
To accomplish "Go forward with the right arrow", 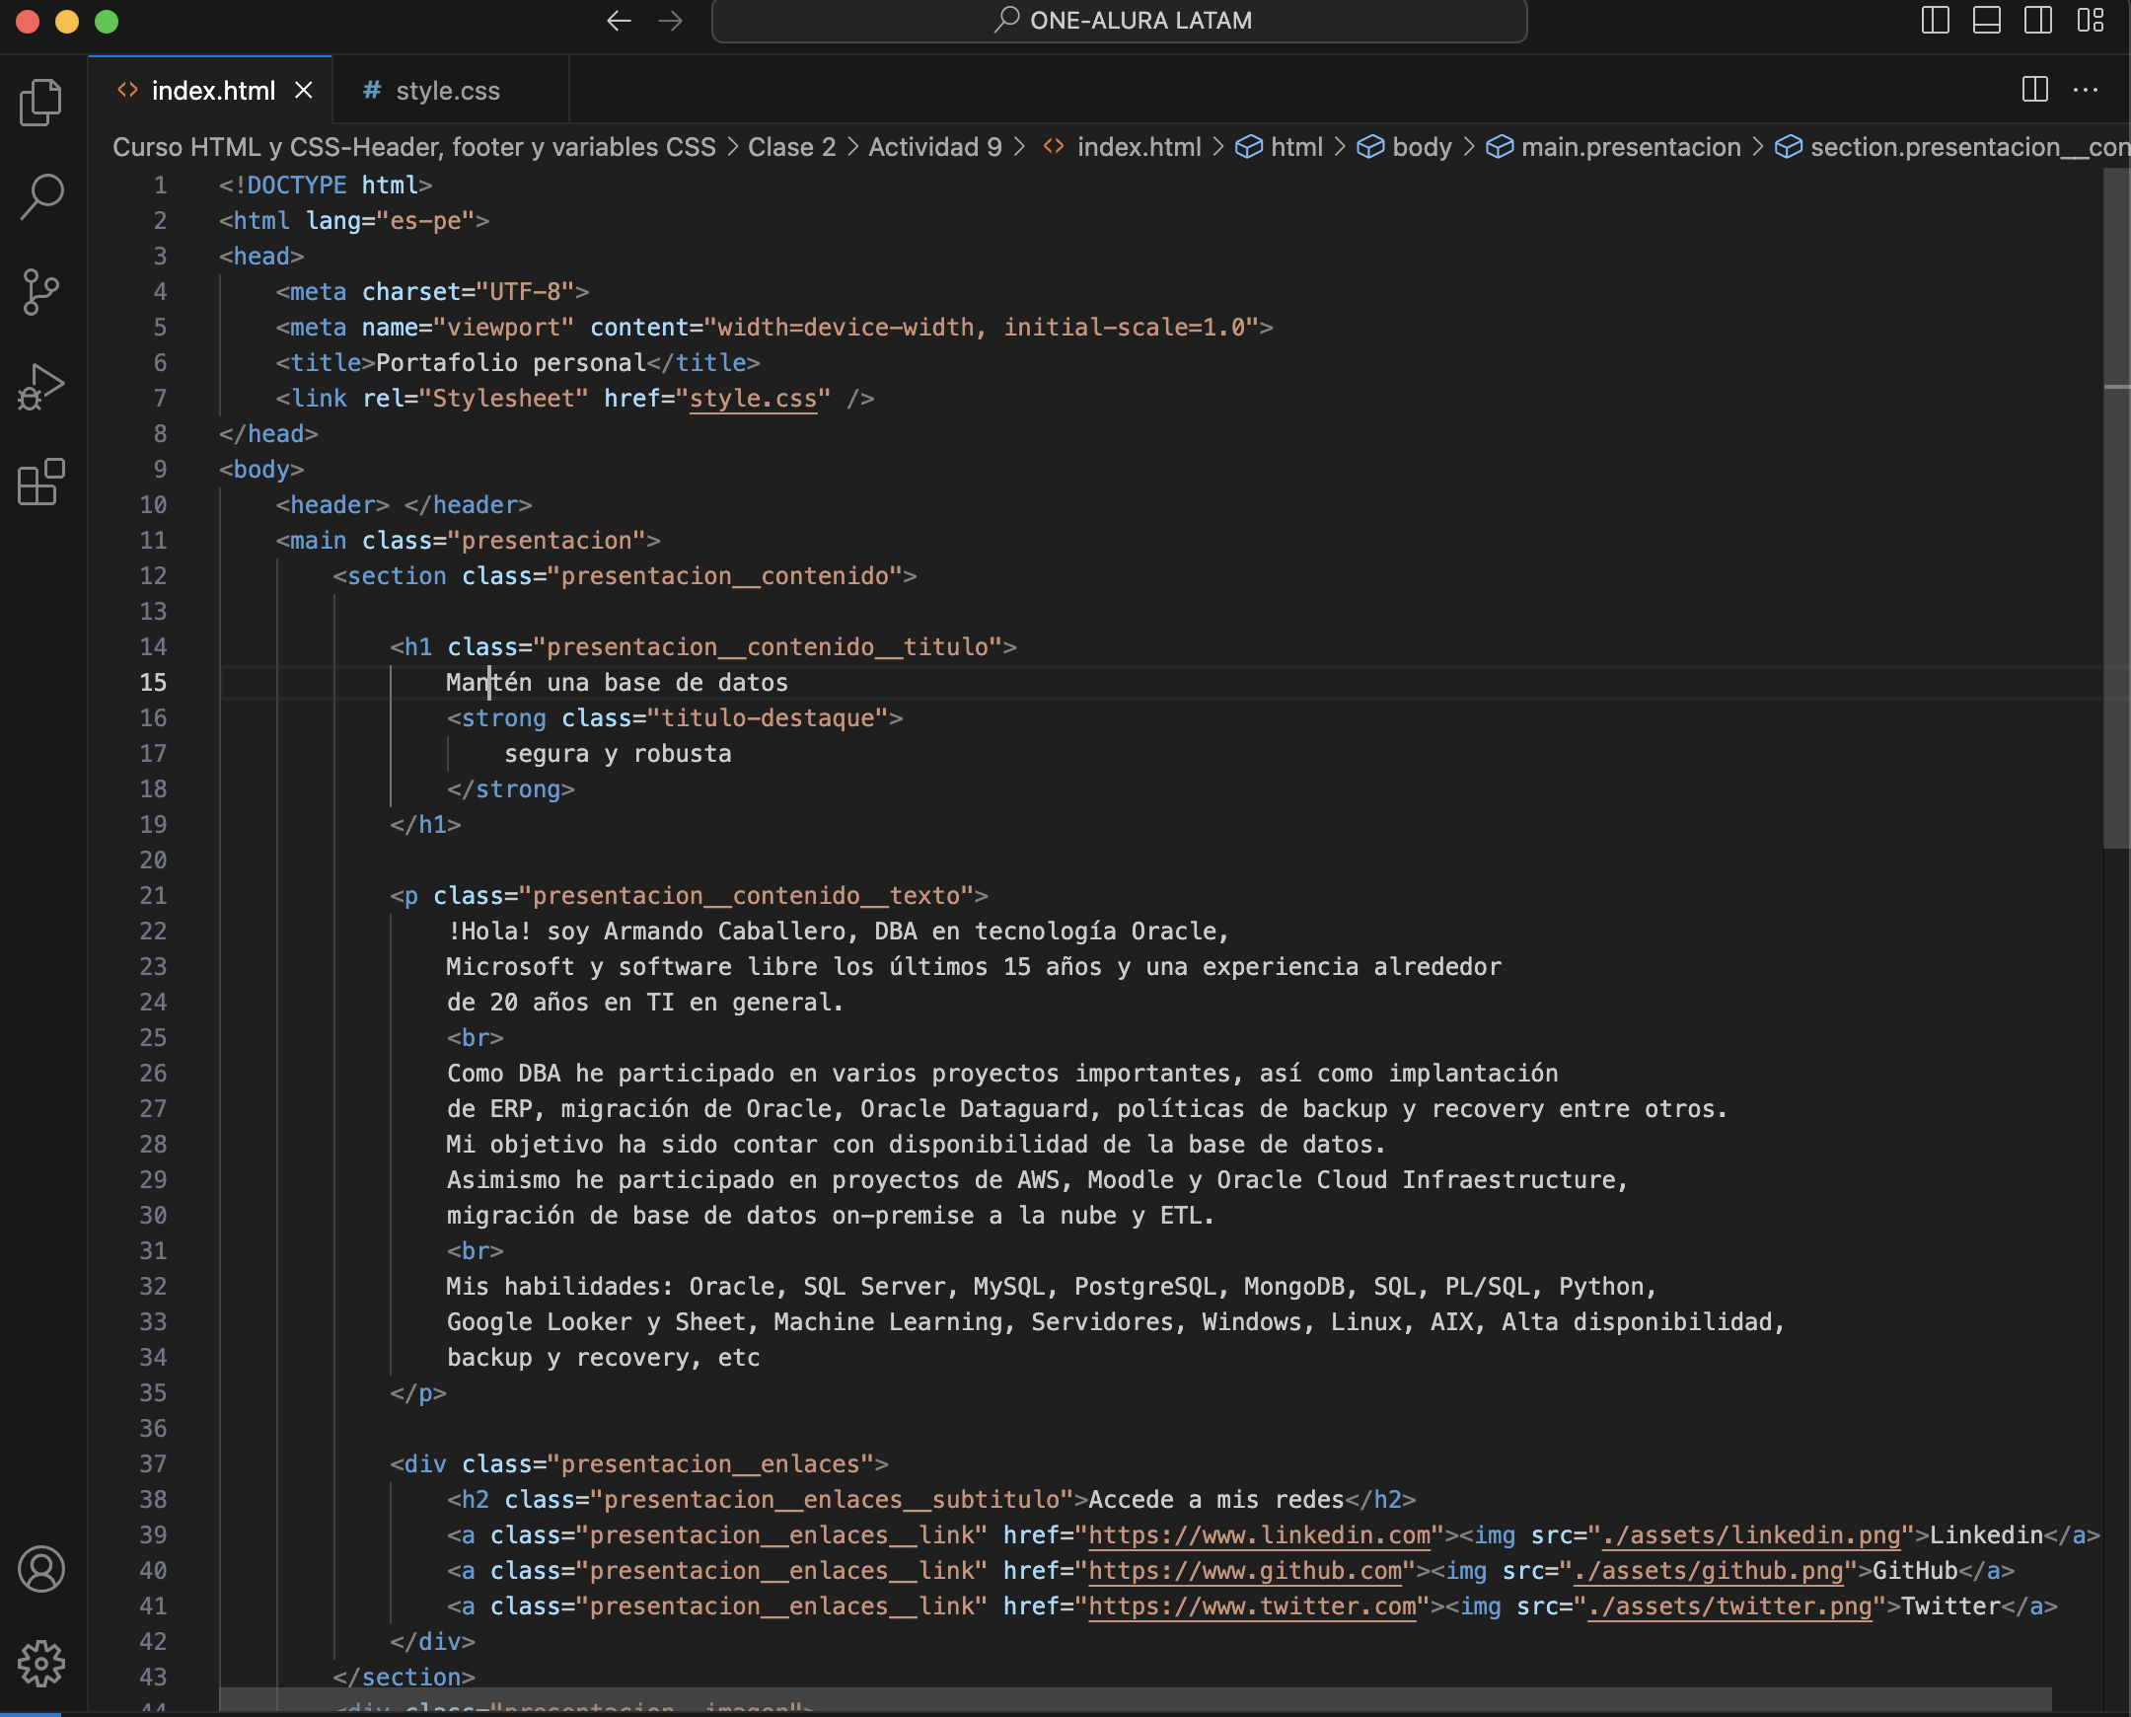I will tap(671, 21).
